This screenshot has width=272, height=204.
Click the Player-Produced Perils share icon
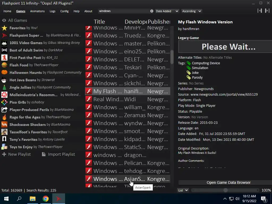(4, 110)
